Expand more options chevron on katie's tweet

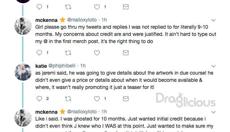coord(213,66)
